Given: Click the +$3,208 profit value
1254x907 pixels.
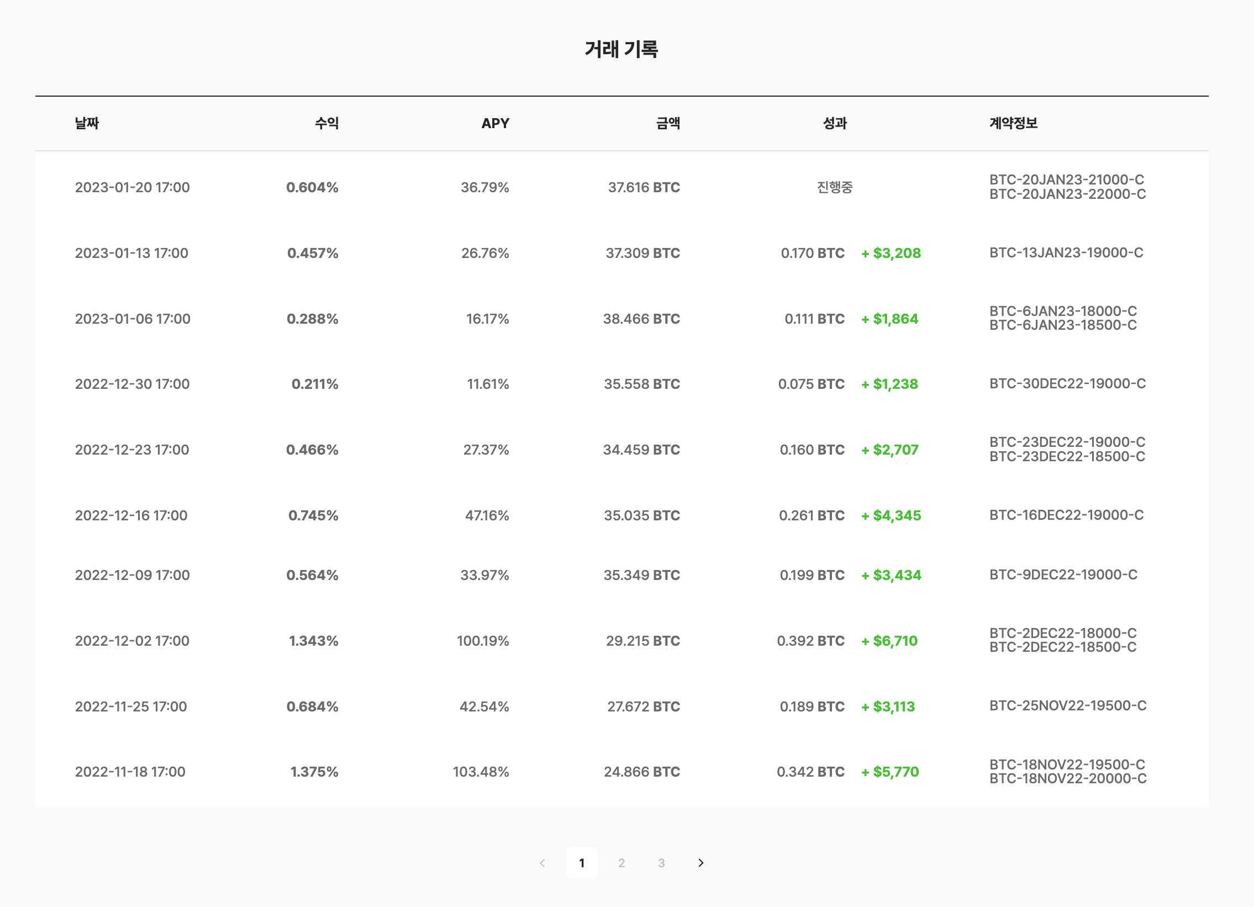Looking at the screenshot, I should pos(891,253).
